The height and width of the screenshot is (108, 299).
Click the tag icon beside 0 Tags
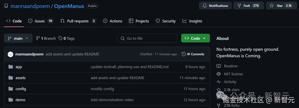pyautogui.click(x=60, y=38)
